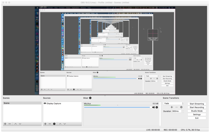Viewport: 210px width, 133px height.
Task: Click the Apple logo in the largest captured menu bar
Action: coord(37,8)
